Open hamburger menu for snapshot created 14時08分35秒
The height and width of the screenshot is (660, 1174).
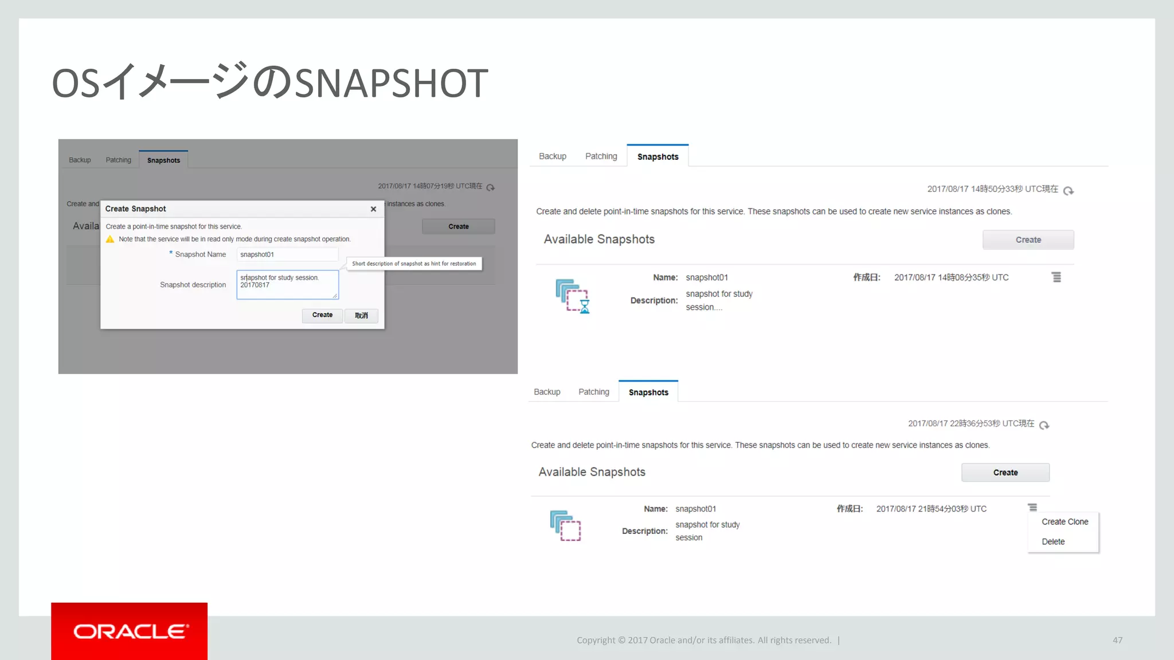coord(1056,277)
